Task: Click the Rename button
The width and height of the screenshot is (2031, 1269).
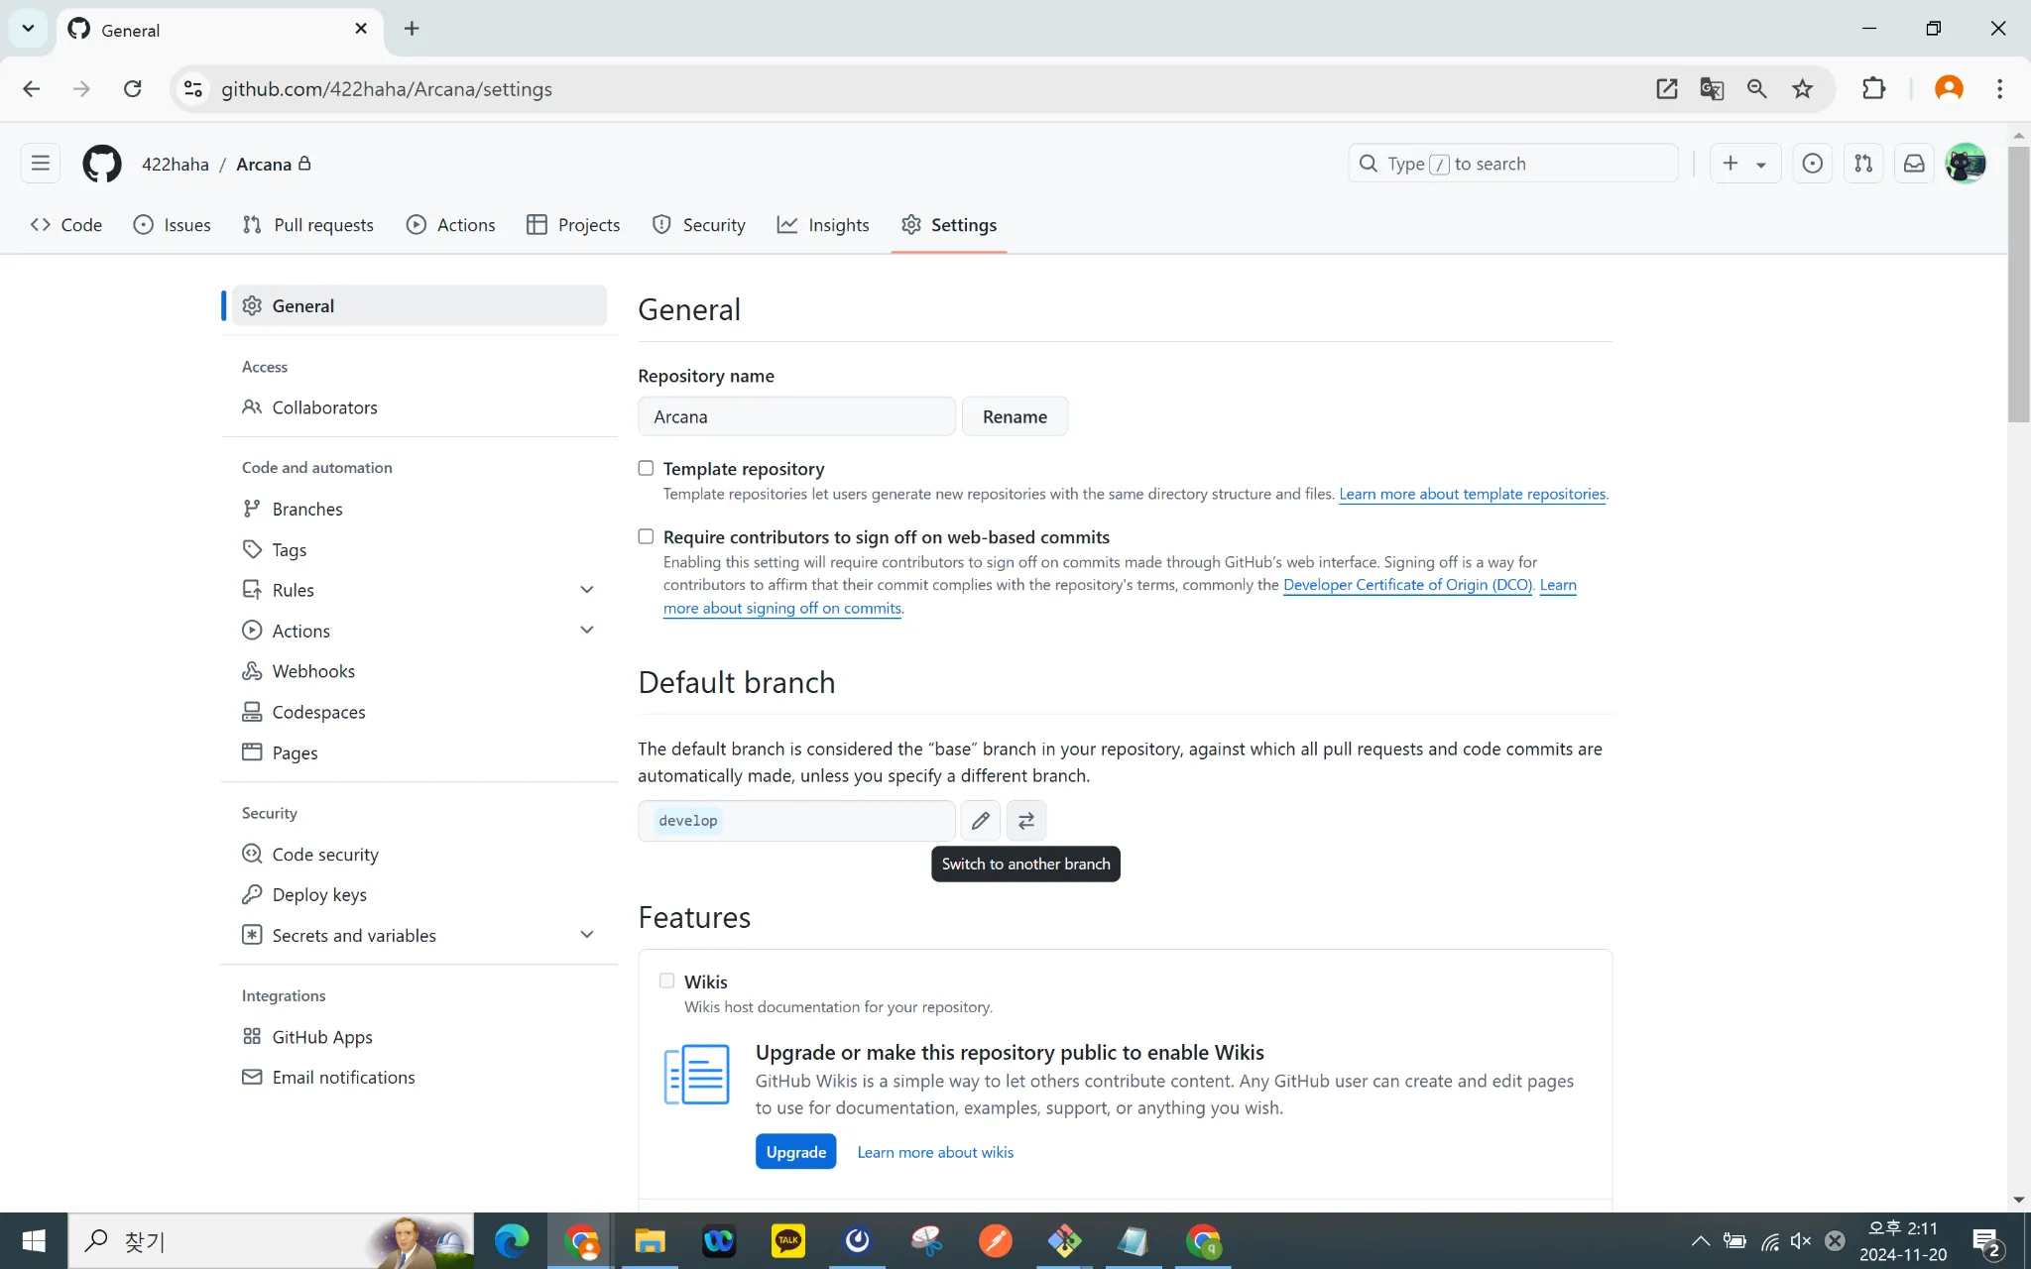Action: point(1014,416)
